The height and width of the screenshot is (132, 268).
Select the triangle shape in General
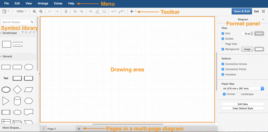(x=6, y=101)
